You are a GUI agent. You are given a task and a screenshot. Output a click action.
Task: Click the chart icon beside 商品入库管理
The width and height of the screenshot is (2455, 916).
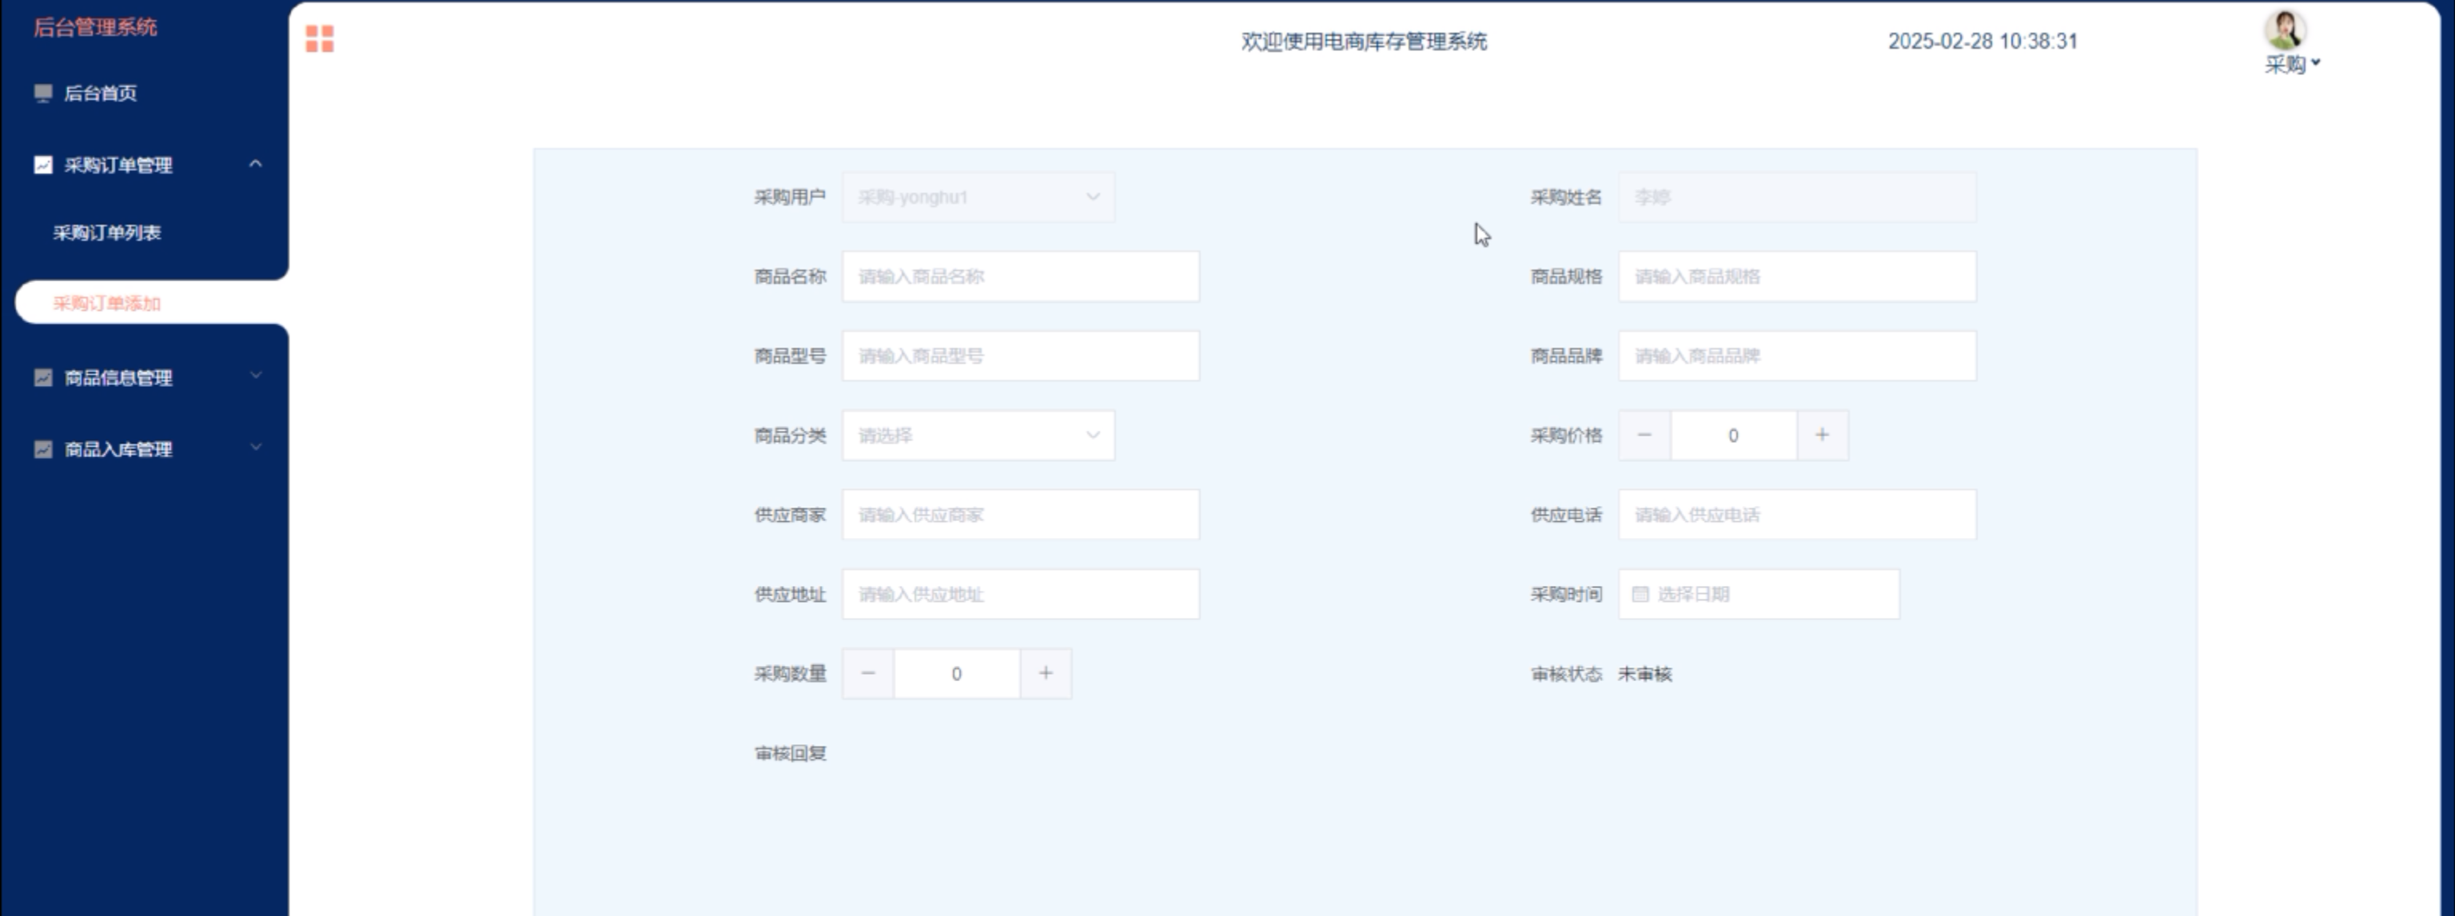(43, 449)
